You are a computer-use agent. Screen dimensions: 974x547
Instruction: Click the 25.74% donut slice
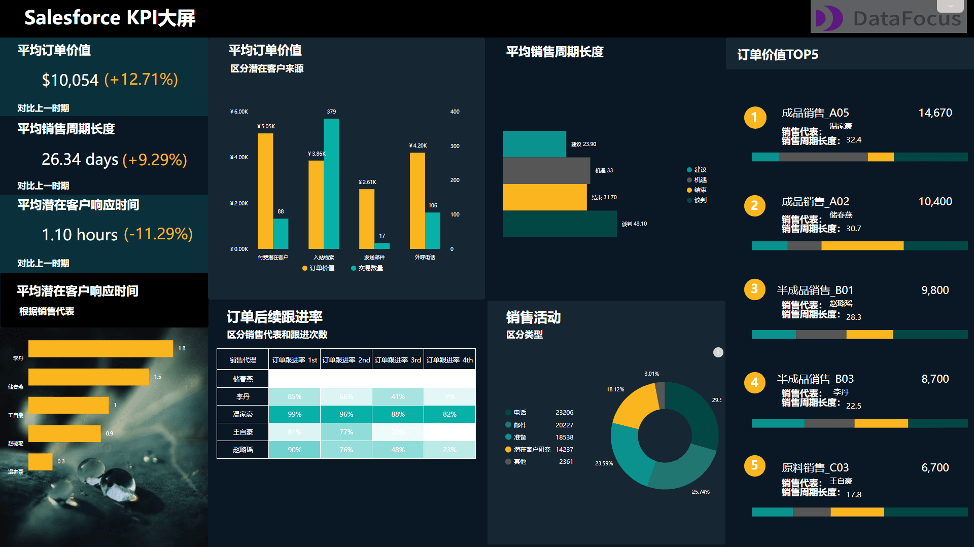685,469
